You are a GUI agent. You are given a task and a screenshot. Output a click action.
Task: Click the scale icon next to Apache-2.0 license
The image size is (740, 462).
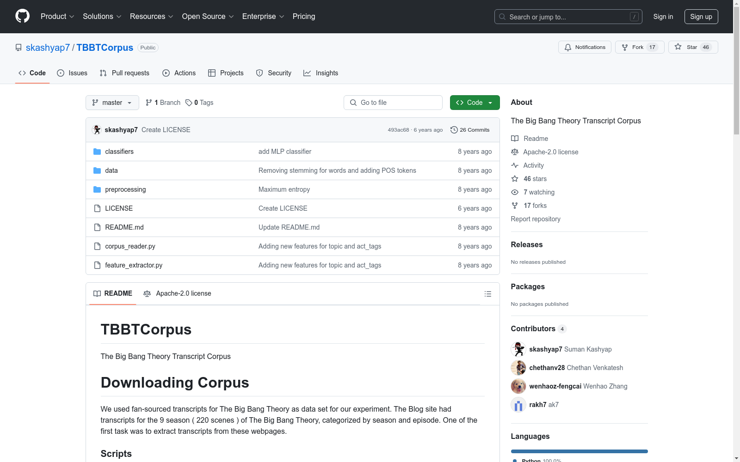(515, 152)
